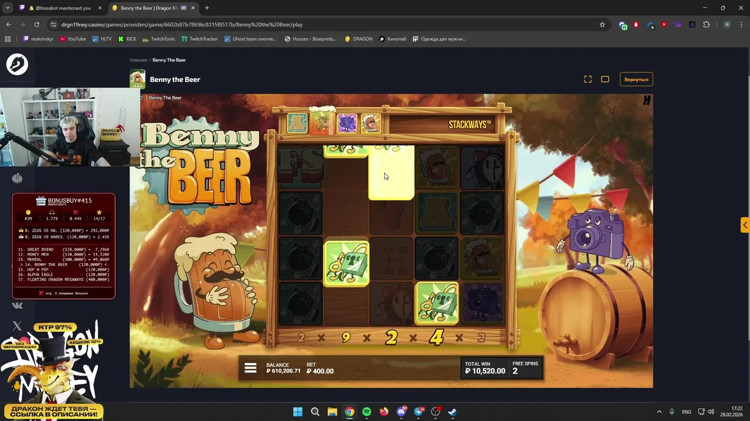Open a new browser tab
Screen dimensions: 750x421
pos(207,8)
